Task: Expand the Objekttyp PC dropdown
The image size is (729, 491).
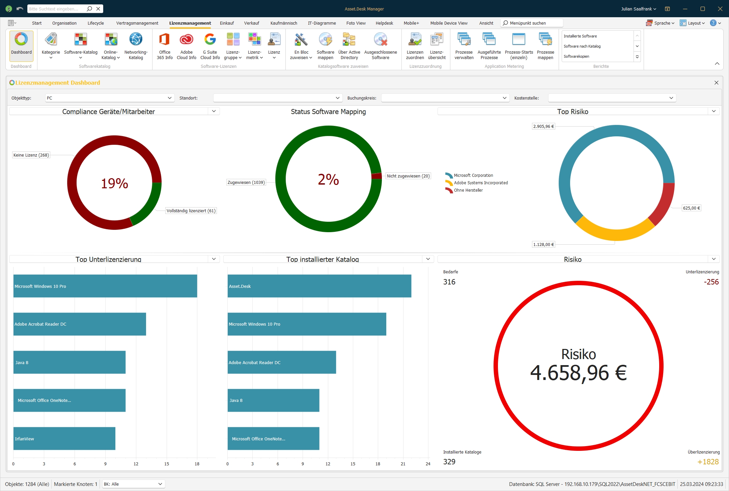Action: 169,98
